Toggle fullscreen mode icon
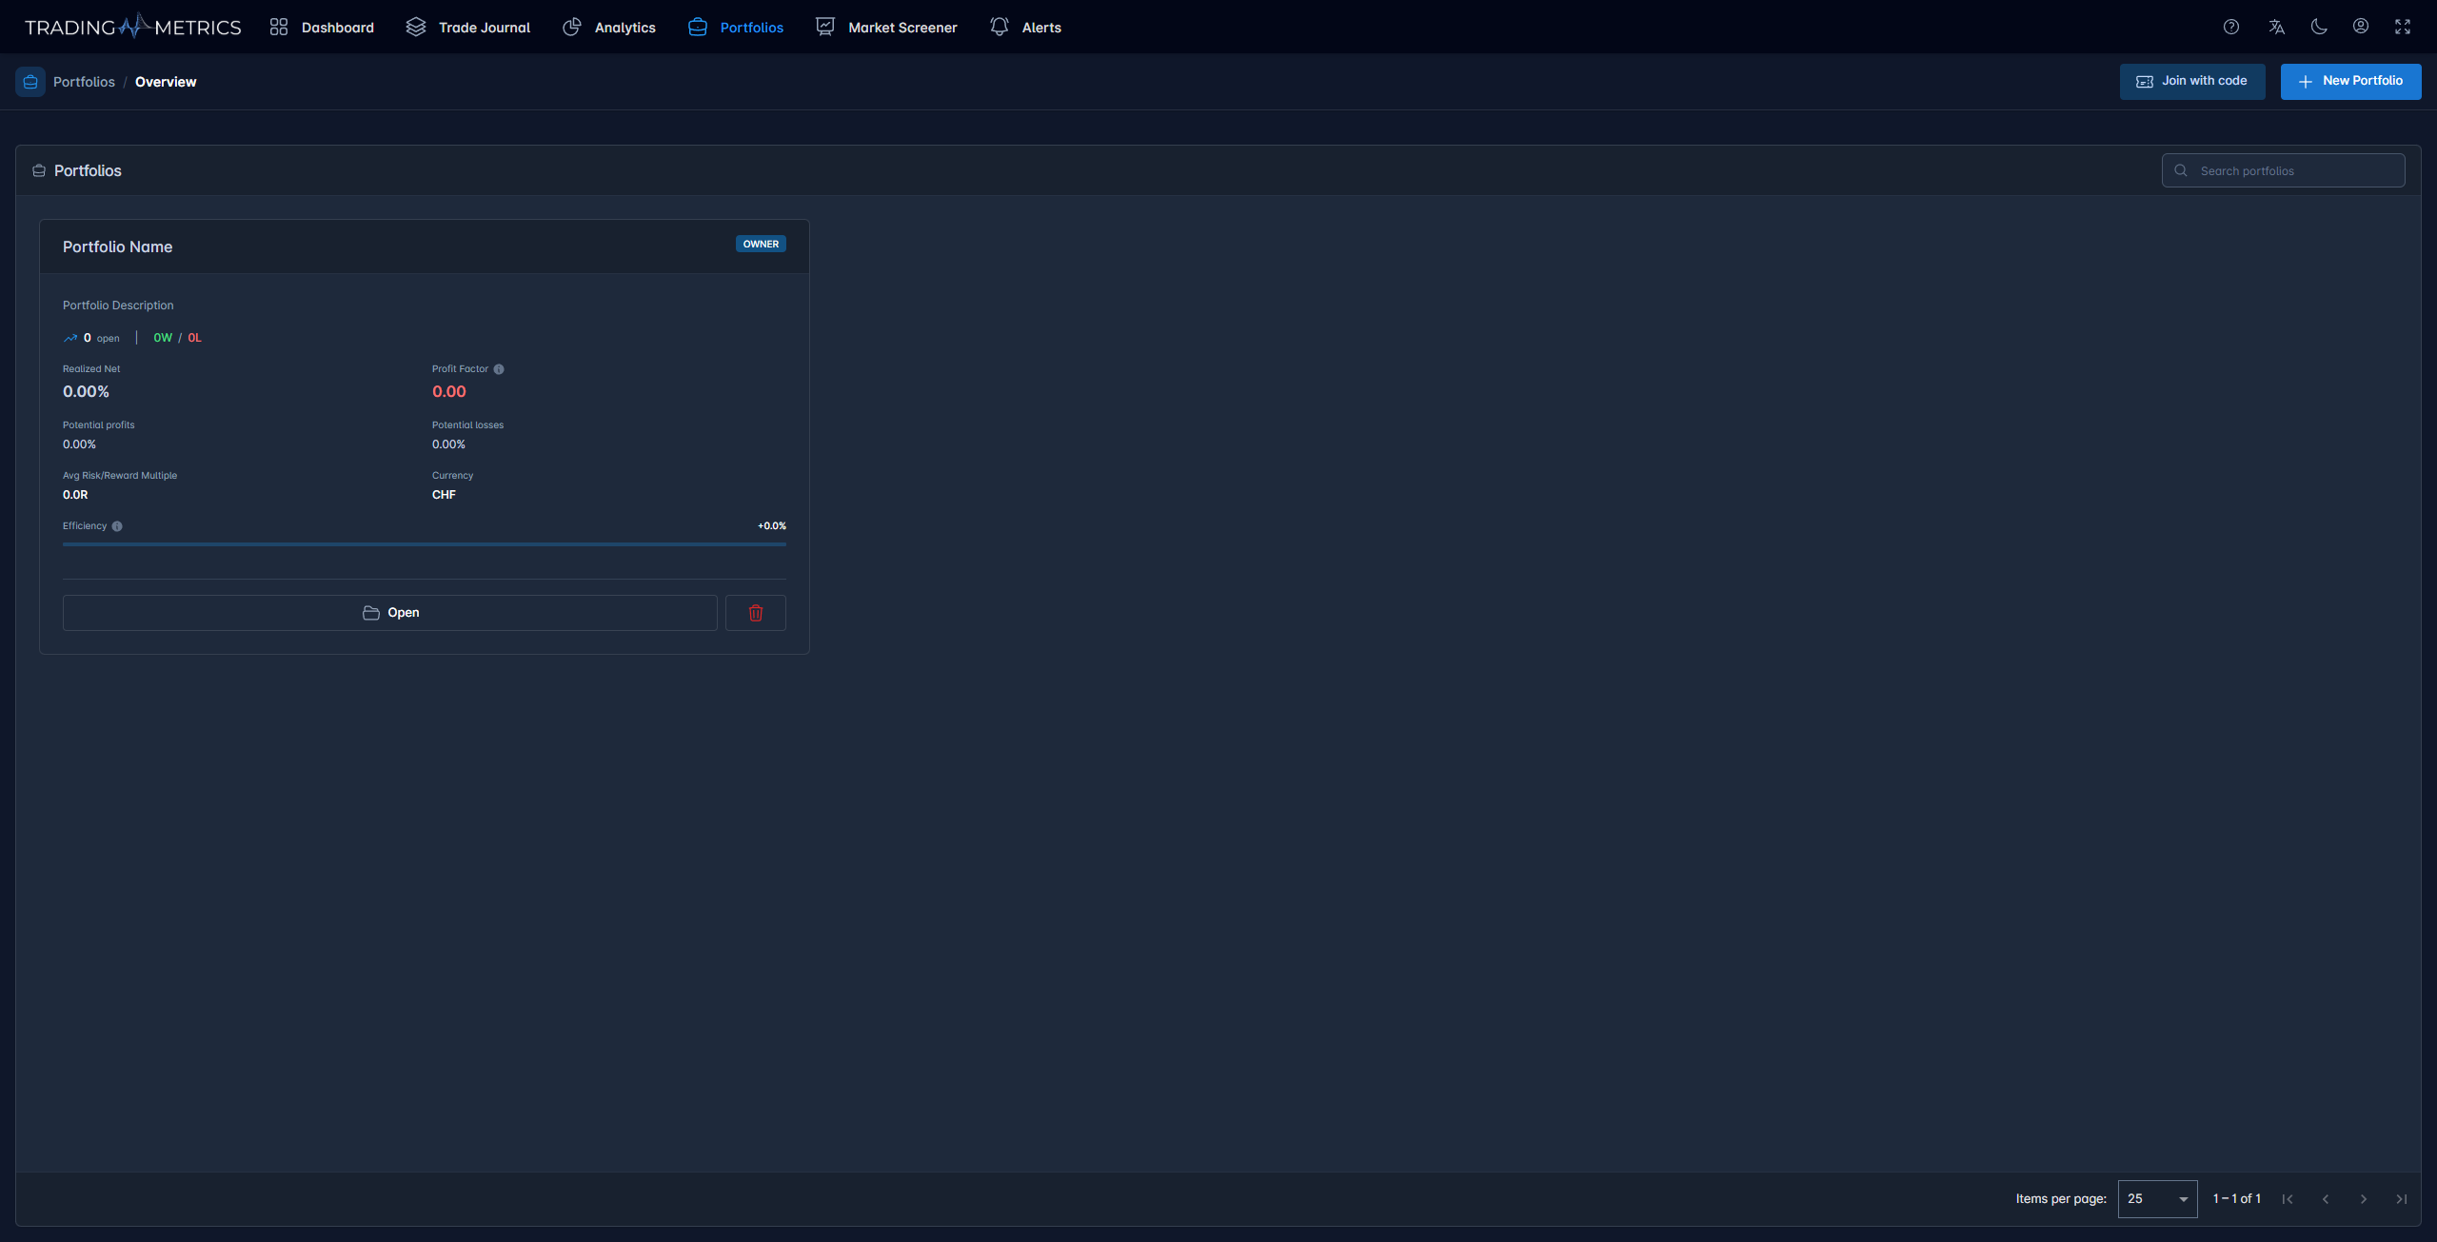 click(x=2403, y=27)
